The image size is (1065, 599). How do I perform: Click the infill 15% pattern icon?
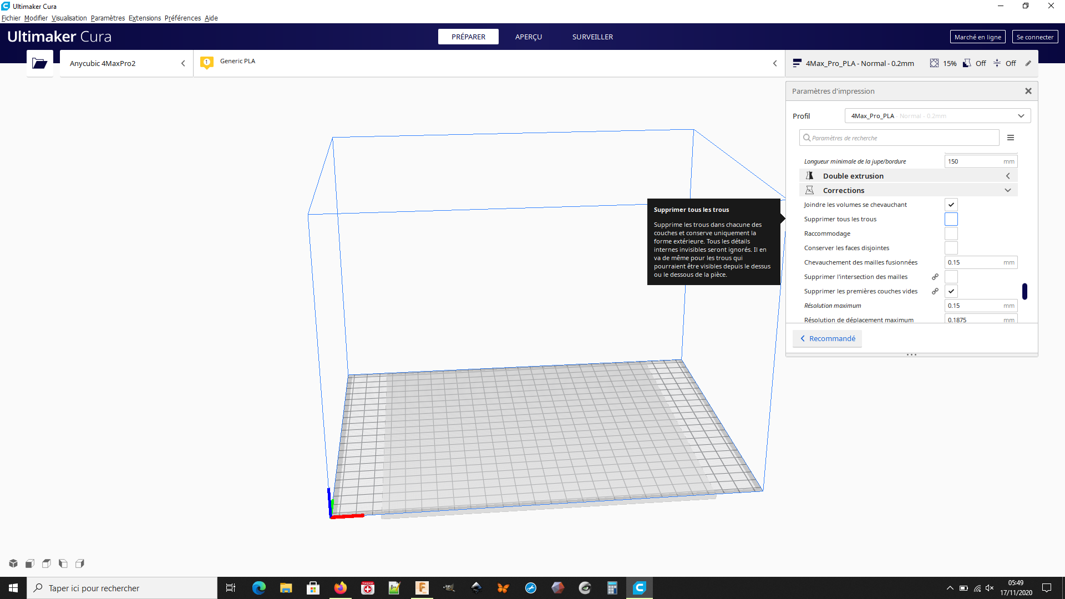click(934, 63)
